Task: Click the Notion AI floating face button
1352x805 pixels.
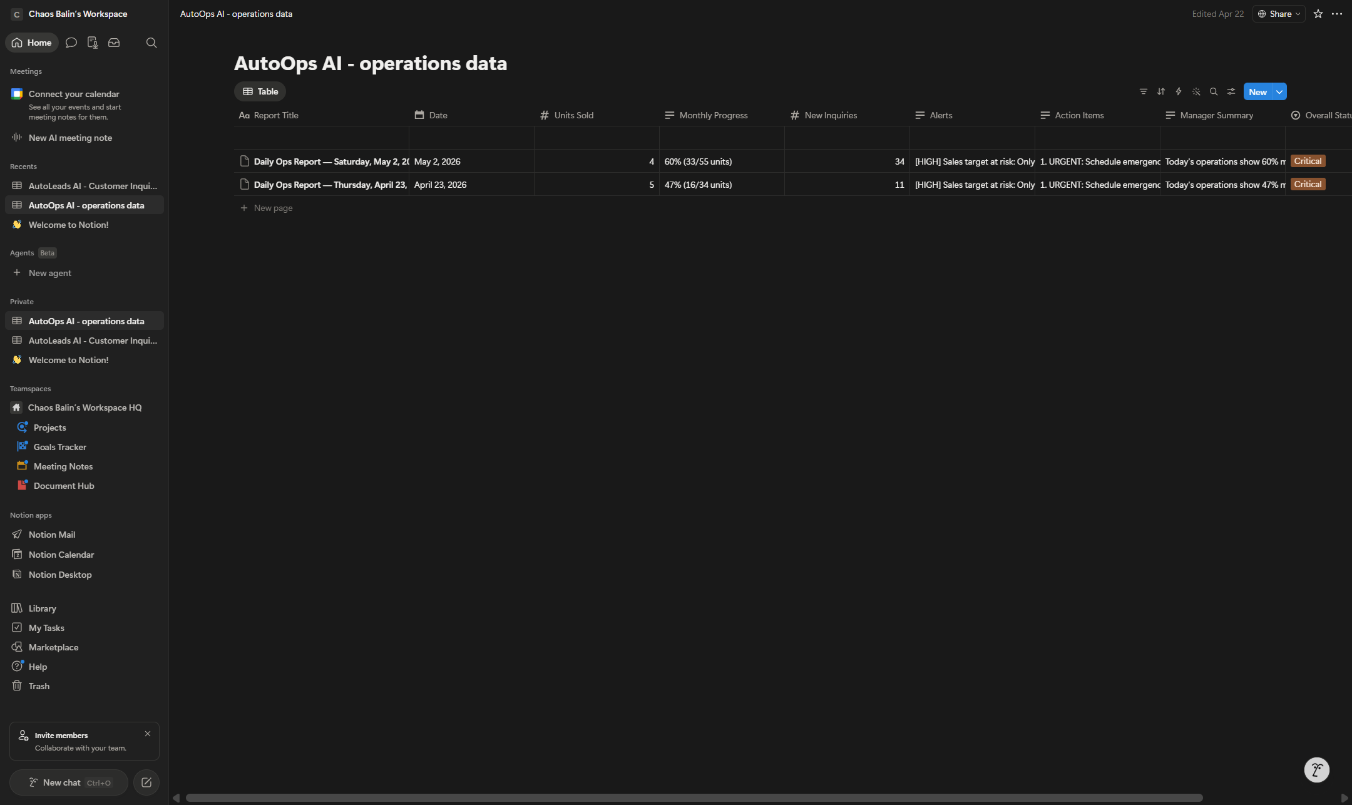Action: pyautogui.click(x=1317, y=770)
